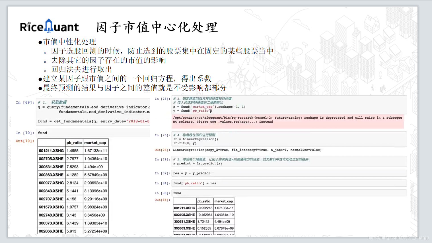Click row 600977.XSHG in Out[70] table

coord(73,183)
